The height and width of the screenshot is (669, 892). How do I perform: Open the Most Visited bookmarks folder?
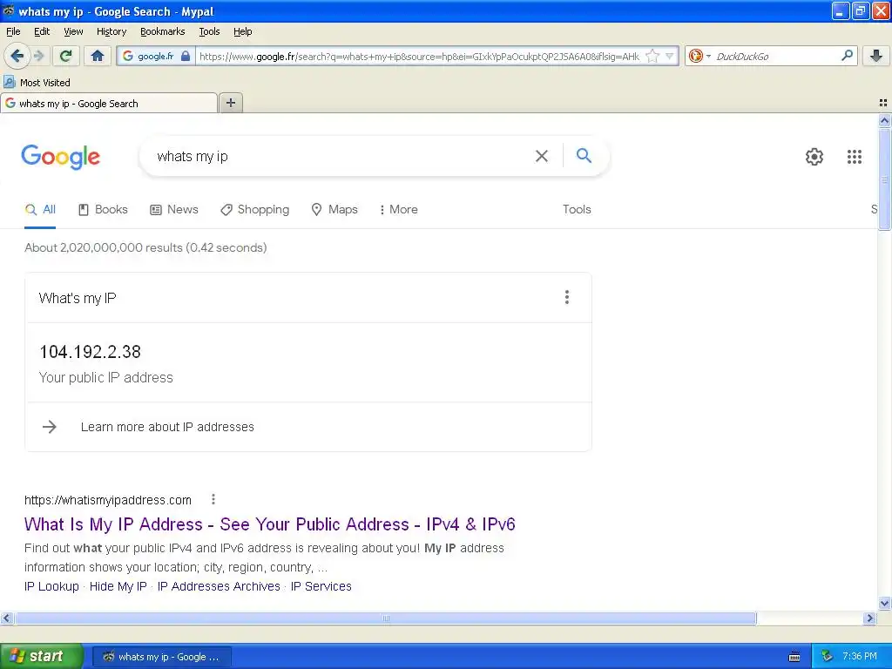click(37, 83)
